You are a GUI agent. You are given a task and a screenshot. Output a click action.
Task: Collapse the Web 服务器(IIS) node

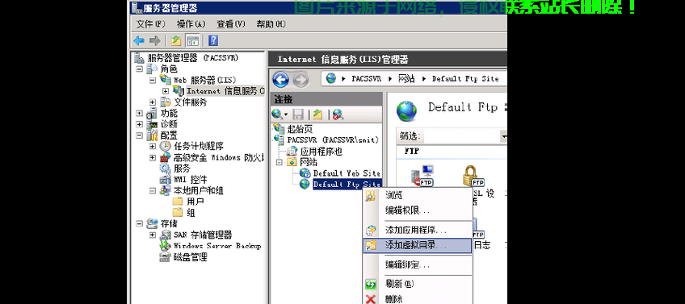click(x=153, y=81)
